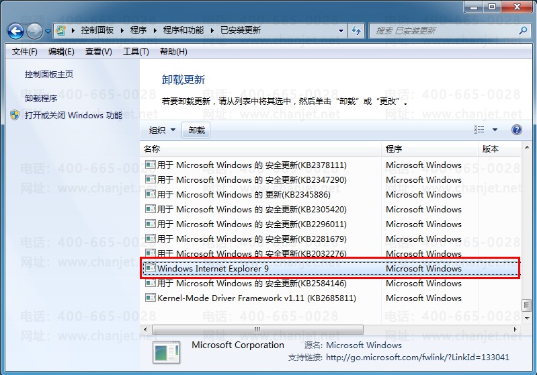Open the 组织 dropdown menu

tap(163, 130)
